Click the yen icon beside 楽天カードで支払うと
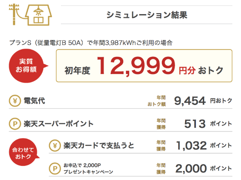 click(55, 145)
